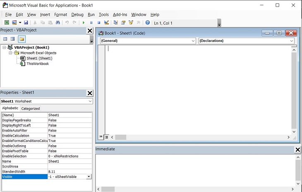
Task: Collapse the Microsoft Excel Objects folder
Action: [x=10, y=53]
